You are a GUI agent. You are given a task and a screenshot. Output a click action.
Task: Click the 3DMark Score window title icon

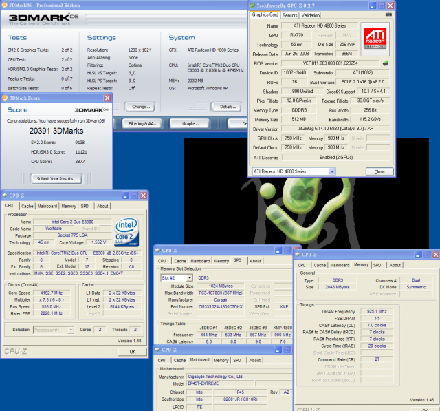[x=5, y=98]
